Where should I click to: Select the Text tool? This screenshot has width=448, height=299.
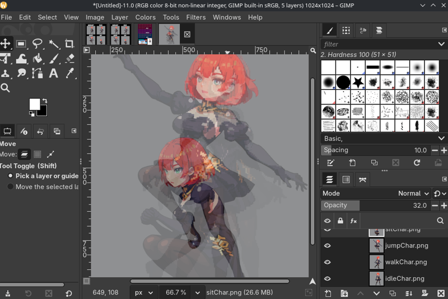53,73
